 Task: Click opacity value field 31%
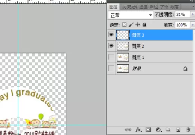pyautogui.click(x=182, y=15)
